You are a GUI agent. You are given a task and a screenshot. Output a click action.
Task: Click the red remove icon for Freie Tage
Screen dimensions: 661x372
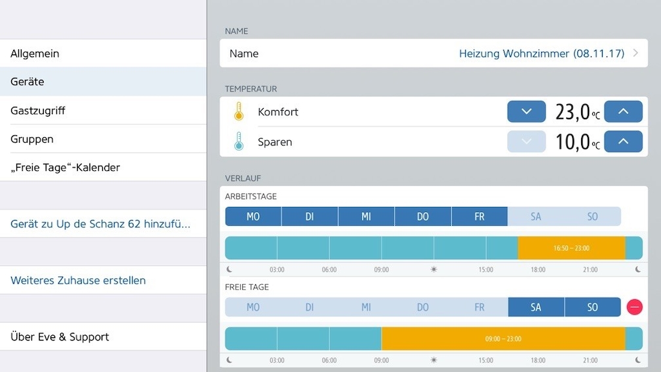tap(634, 307)
